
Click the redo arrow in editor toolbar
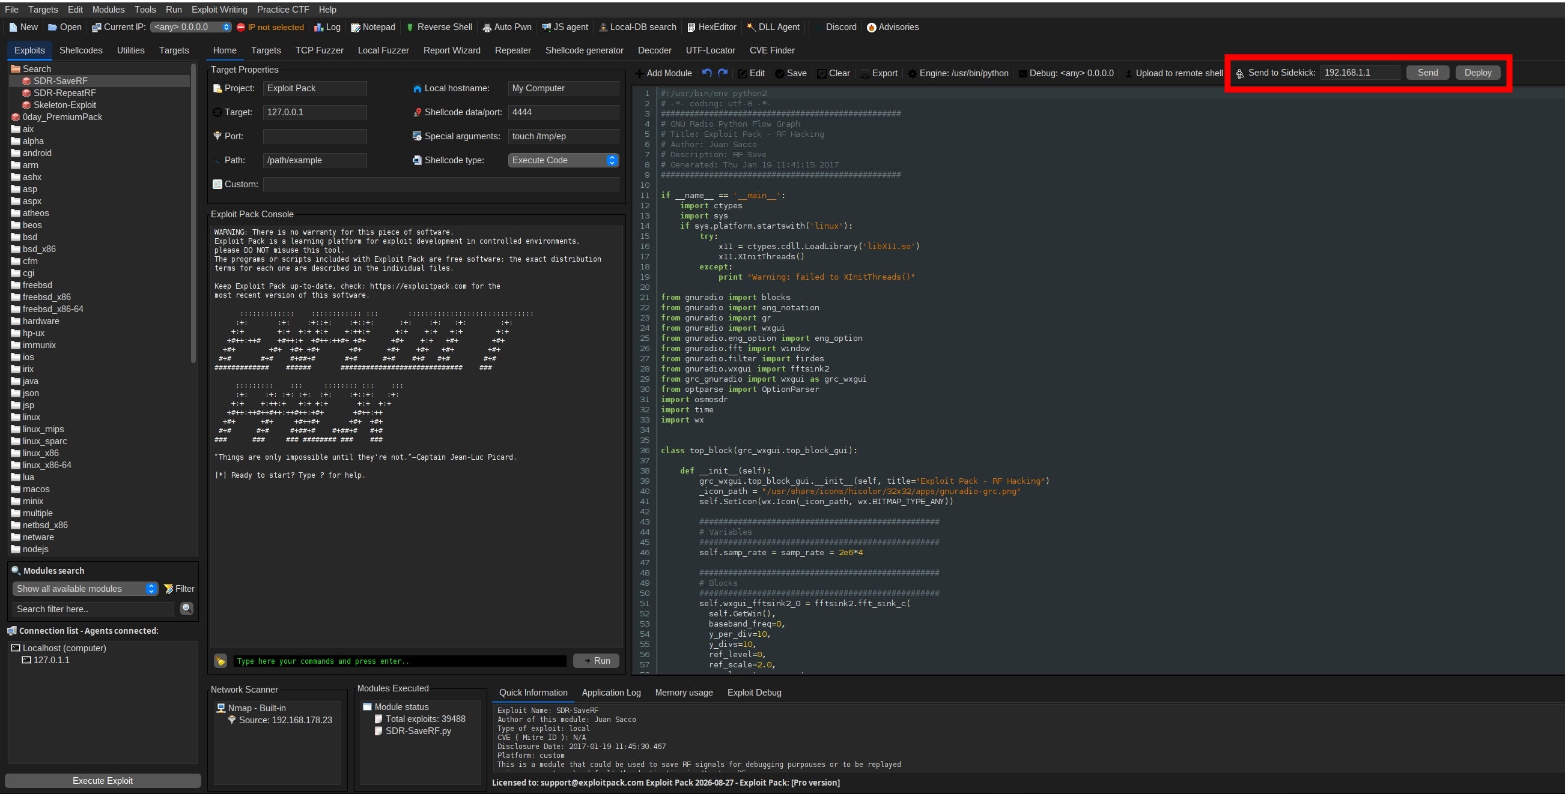[x=722, y=73]
